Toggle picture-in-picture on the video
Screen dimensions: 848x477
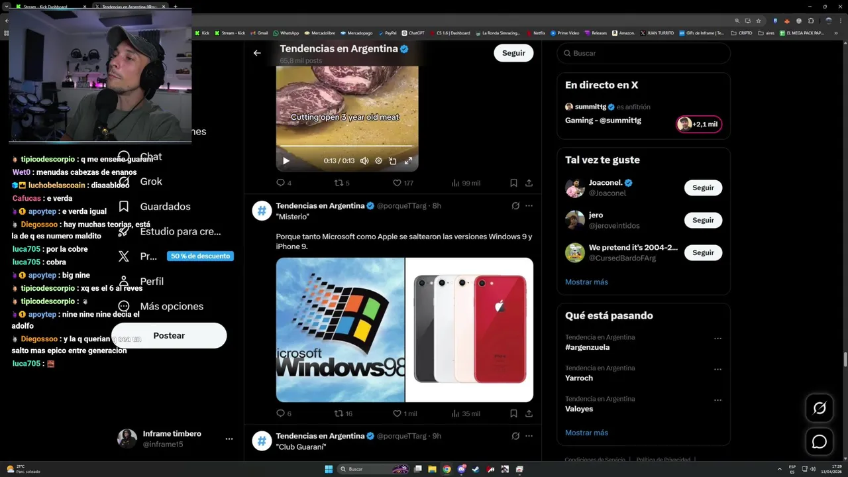[x=393, y=161]
